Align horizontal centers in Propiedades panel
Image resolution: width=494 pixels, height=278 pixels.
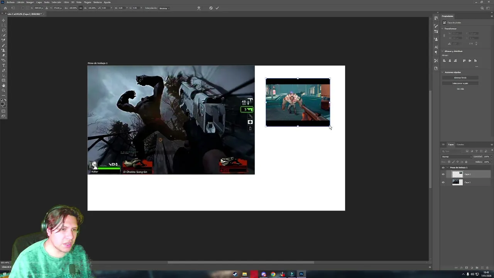pyautogui.click(x=450, y=61)
